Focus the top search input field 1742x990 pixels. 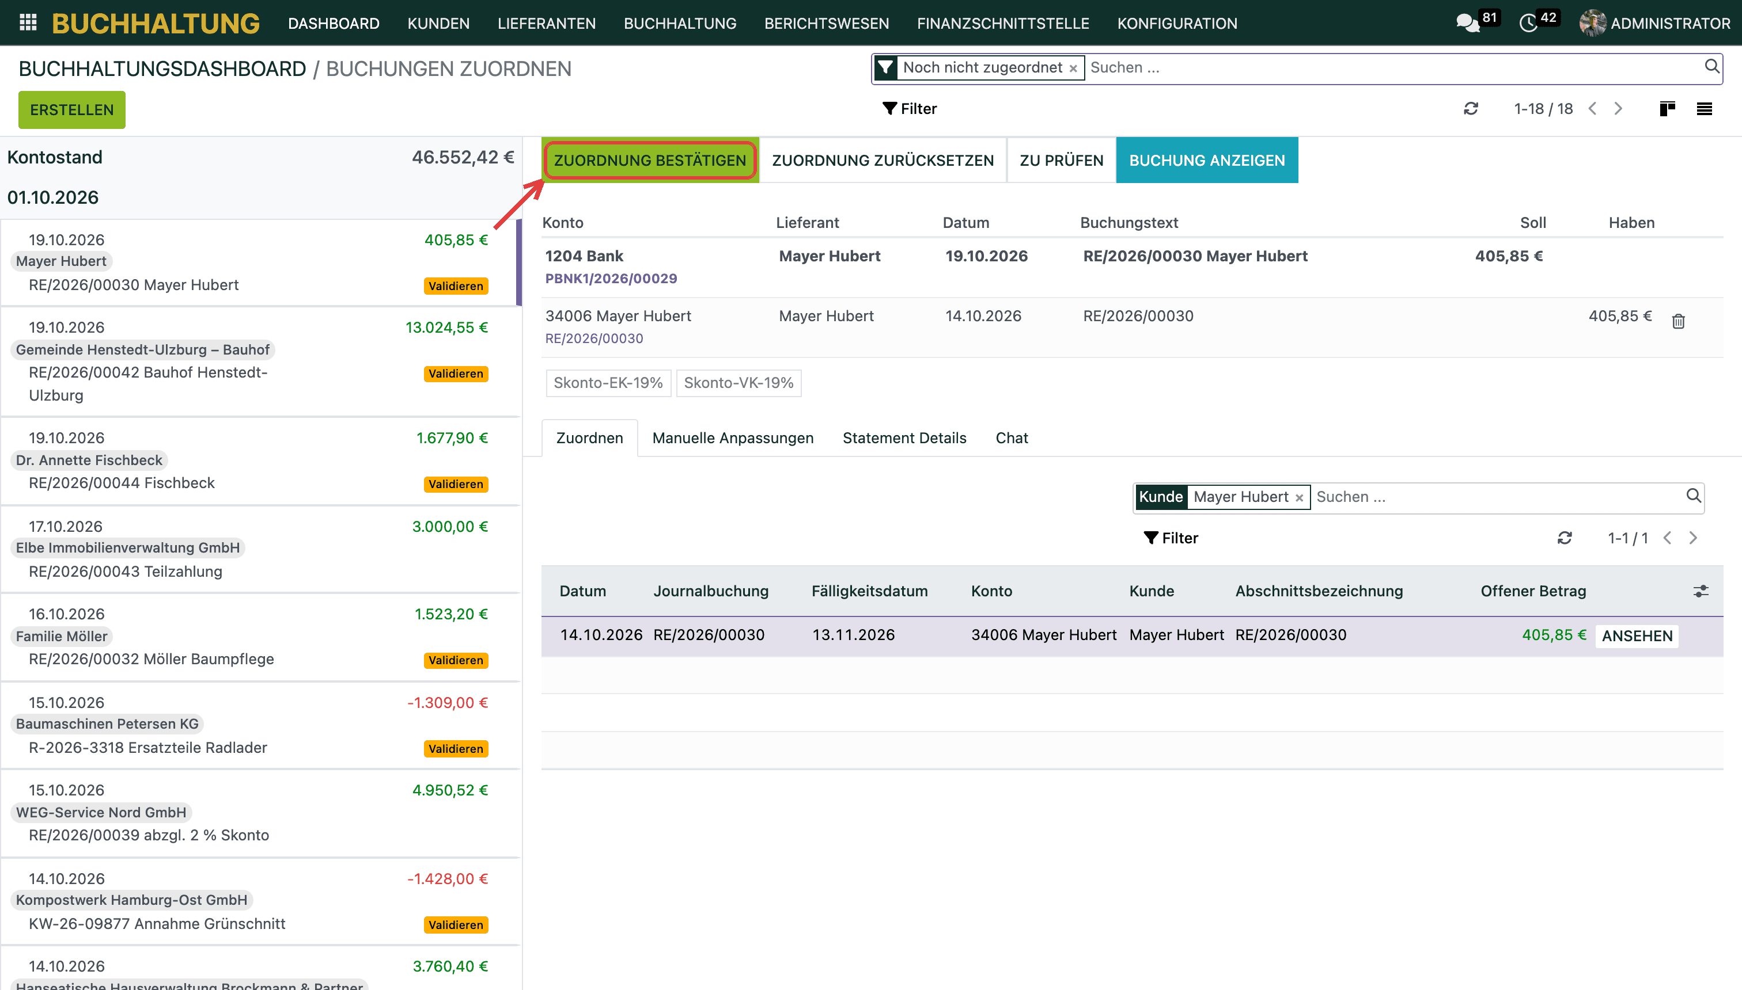(x=1392, y=67)
